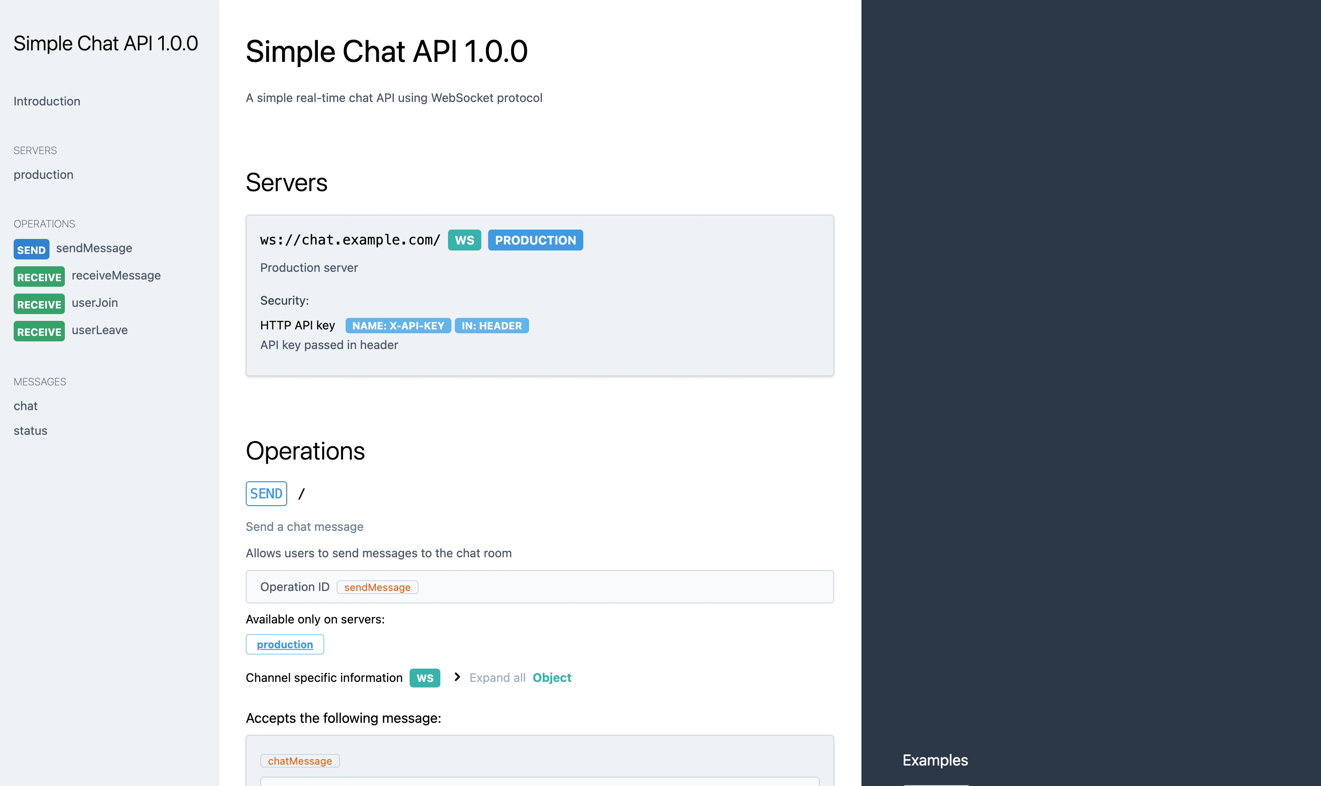1321x786 pixels.
Task: Click the chatMessage schema badge
Action: (x=300, y=761)
